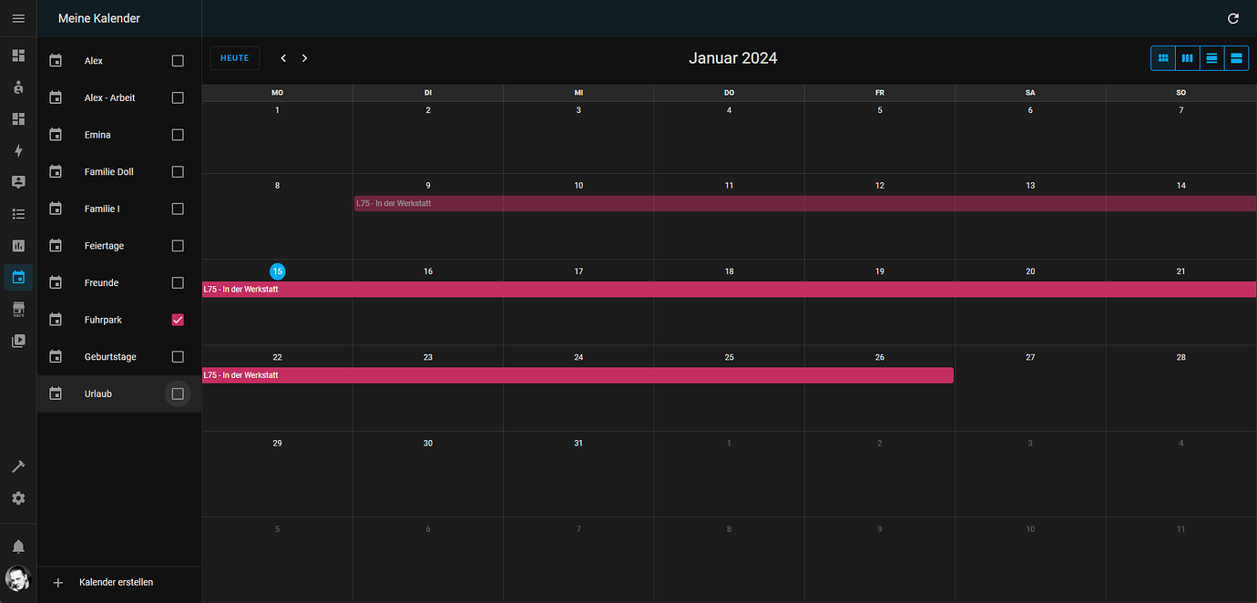1257x603 pixels.
Task: Open the Activity app with the lightning icon
Action: 18,149
